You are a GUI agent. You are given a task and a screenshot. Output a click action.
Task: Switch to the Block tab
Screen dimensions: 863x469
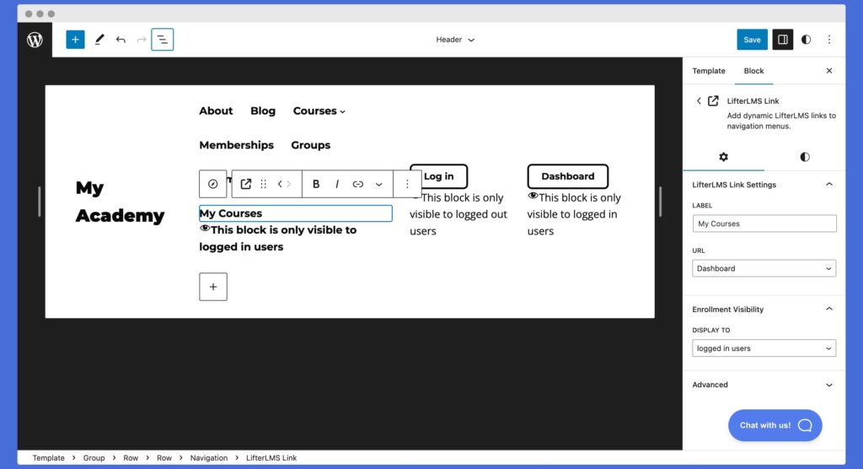tap(753, 71)
